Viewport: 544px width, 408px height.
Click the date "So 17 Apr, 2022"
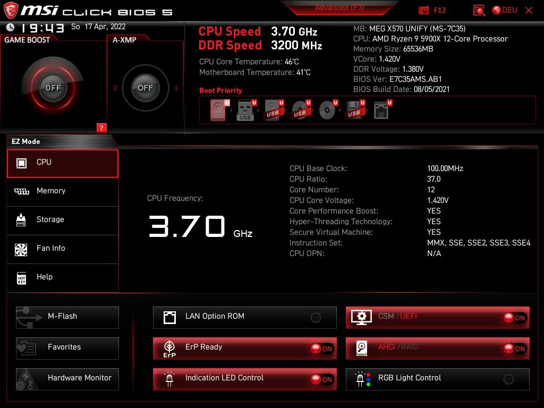click(x=98, y=27)
